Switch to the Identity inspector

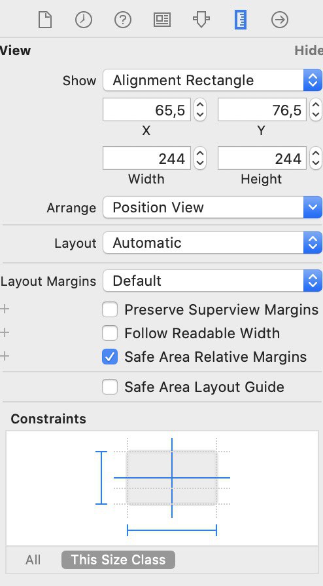point(162,20)
